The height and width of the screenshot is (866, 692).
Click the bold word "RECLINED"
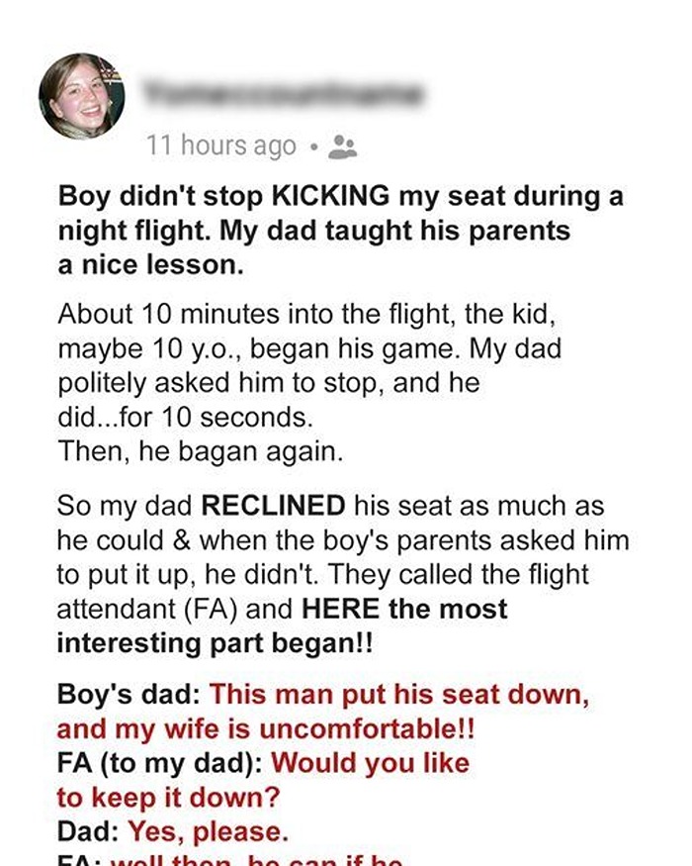[x=274, y=507]
